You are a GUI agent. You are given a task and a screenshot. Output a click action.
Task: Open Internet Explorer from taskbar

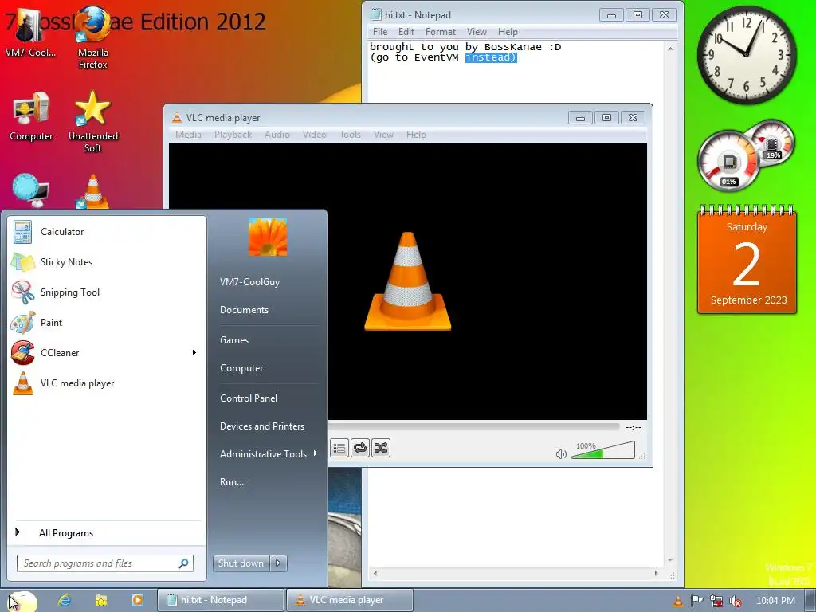coord(65,600)
